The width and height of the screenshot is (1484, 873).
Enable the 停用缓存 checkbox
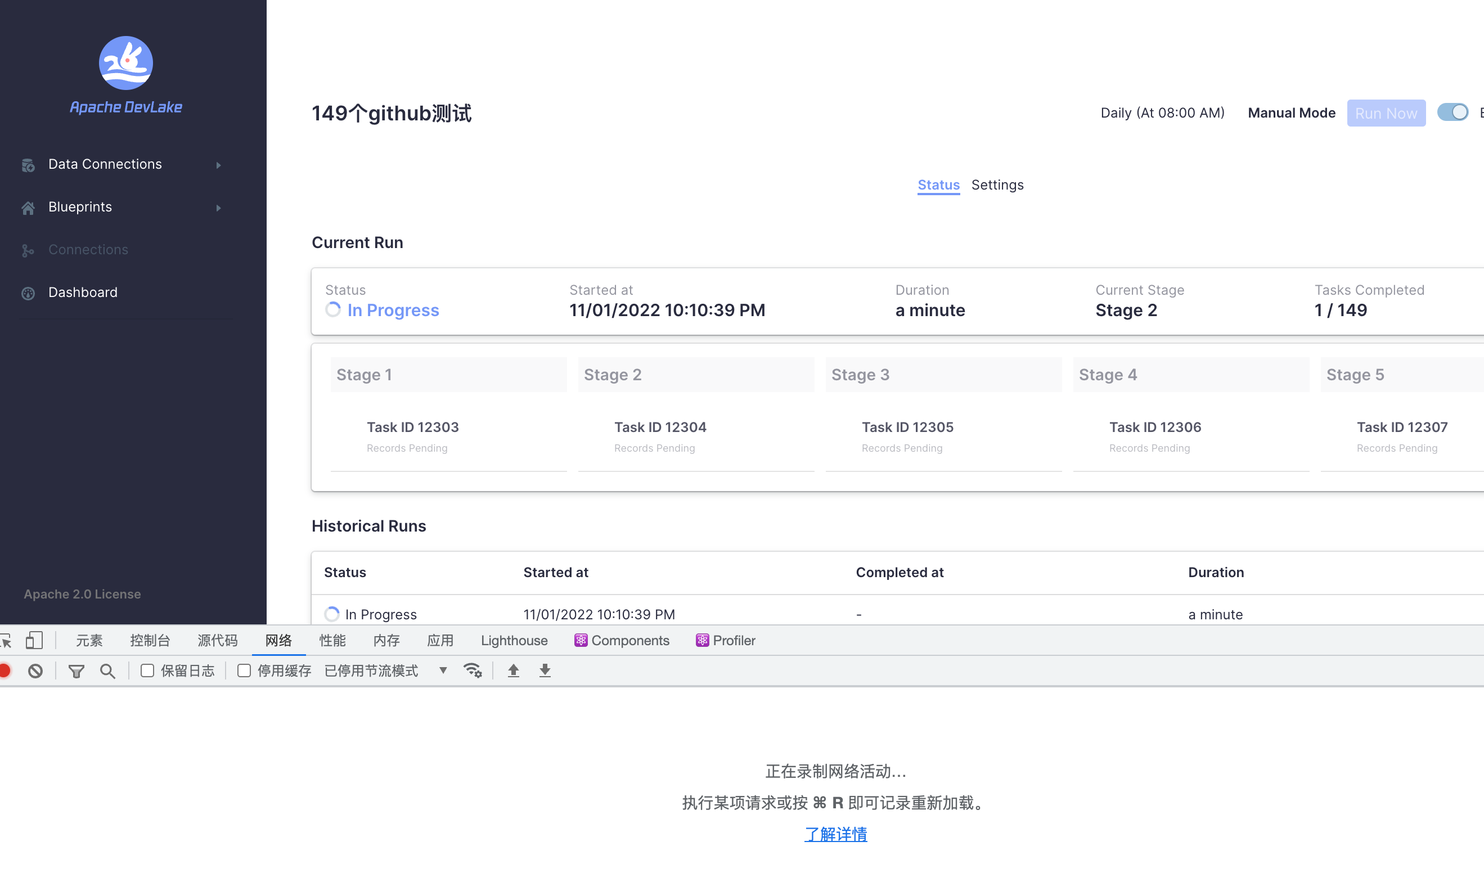244,671
